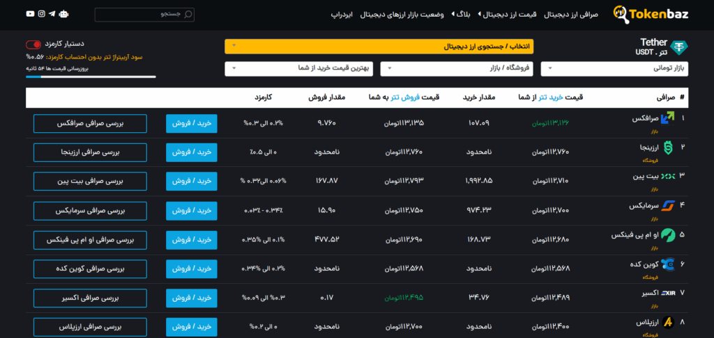The image size is (714, 338).
Task: Click the کارمزد column header
Action: [264, 97]
